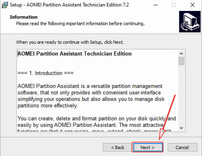Click the scroll up arrow of information box
Viewport: 202px width, 156px height.
coord(181,53)
